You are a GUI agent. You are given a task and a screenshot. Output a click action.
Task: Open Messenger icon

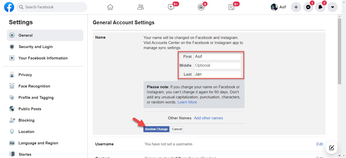(308, 7)
